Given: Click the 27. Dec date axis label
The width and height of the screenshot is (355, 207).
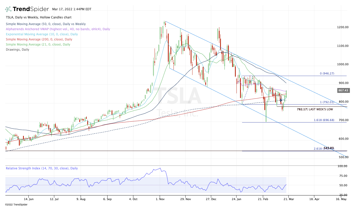Looking at the screenshot, I should click(x=211, y=199).
